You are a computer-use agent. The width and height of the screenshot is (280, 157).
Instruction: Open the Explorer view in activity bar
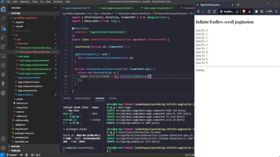tap(3, 9)
